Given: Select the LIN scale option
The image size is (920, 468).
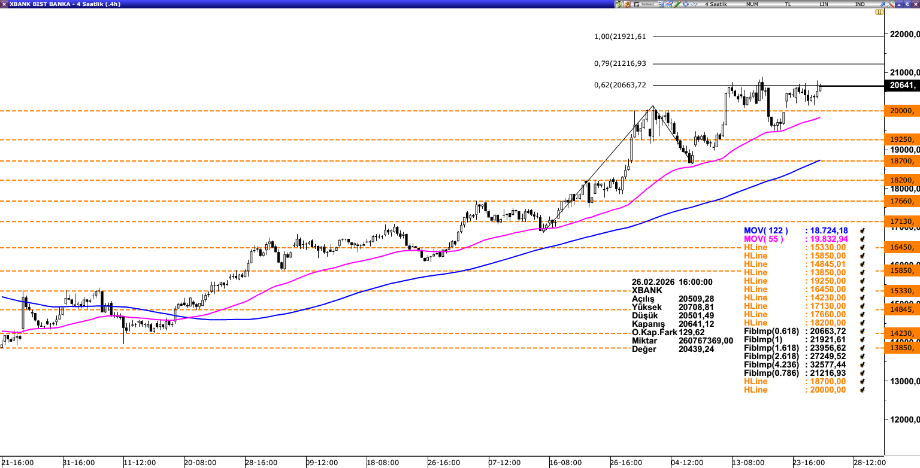Looking at the screenshot, I should pyautogui.click(x=824, y=4).
